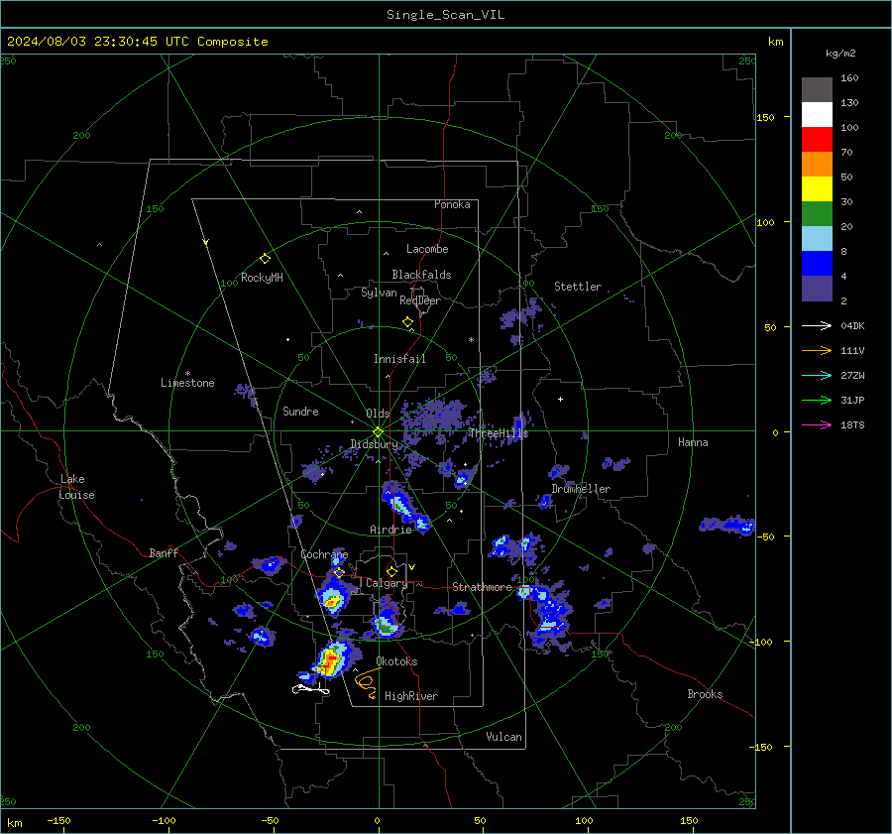Viewport: 892px width, 834px height.
Task: Click the Cochrane town label
Action: [x=324, y=554]
